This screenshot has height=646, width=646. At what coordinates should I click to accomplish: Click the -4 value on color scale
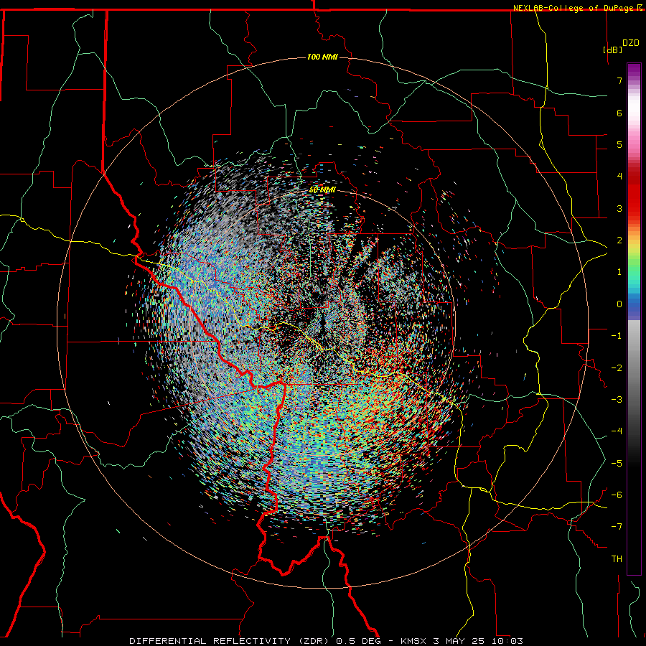pyautogui.click(x=617, y=431)
